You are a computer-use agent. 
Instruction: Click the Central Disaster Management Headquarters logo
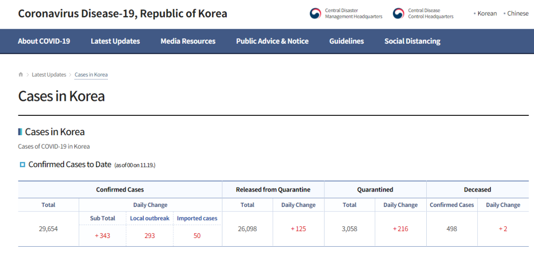tap(346, 13)
